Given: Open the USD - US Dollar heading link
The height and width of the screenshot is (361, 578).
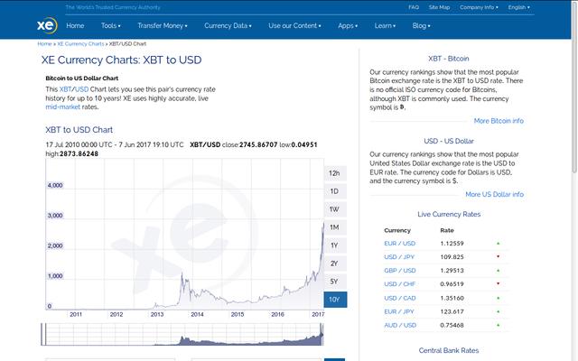Looking at the screenshot, I should [x=449, y=141].
